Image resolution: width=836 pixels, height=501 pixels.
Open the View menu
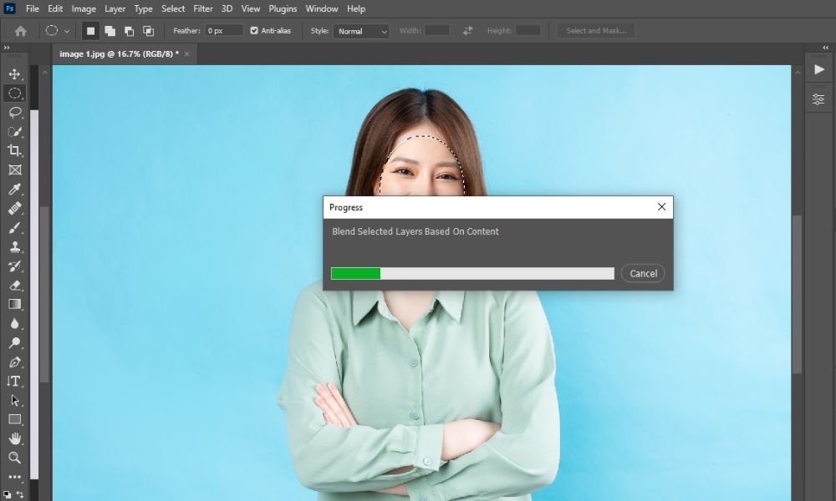click(x=251, y=8)
